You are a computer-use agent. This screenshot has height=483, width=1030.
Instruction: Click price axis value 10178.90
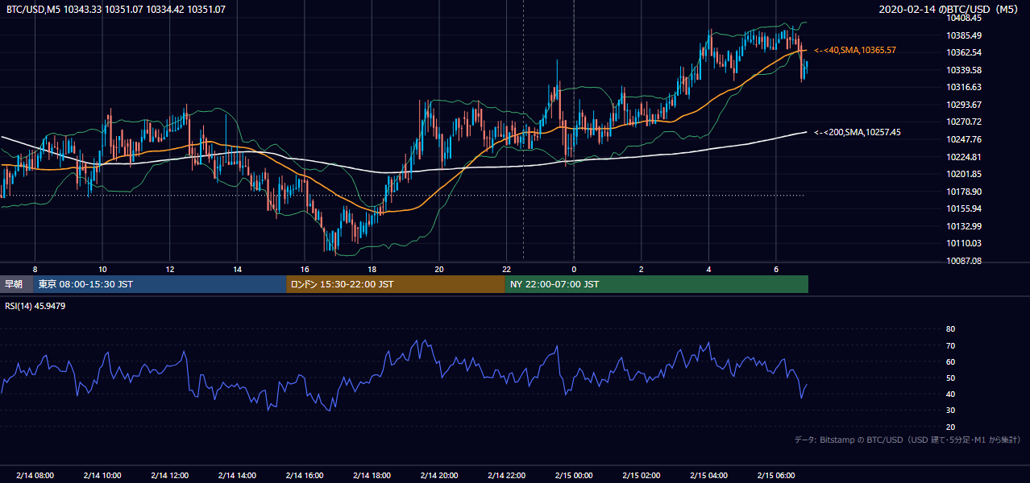(964, 192)
